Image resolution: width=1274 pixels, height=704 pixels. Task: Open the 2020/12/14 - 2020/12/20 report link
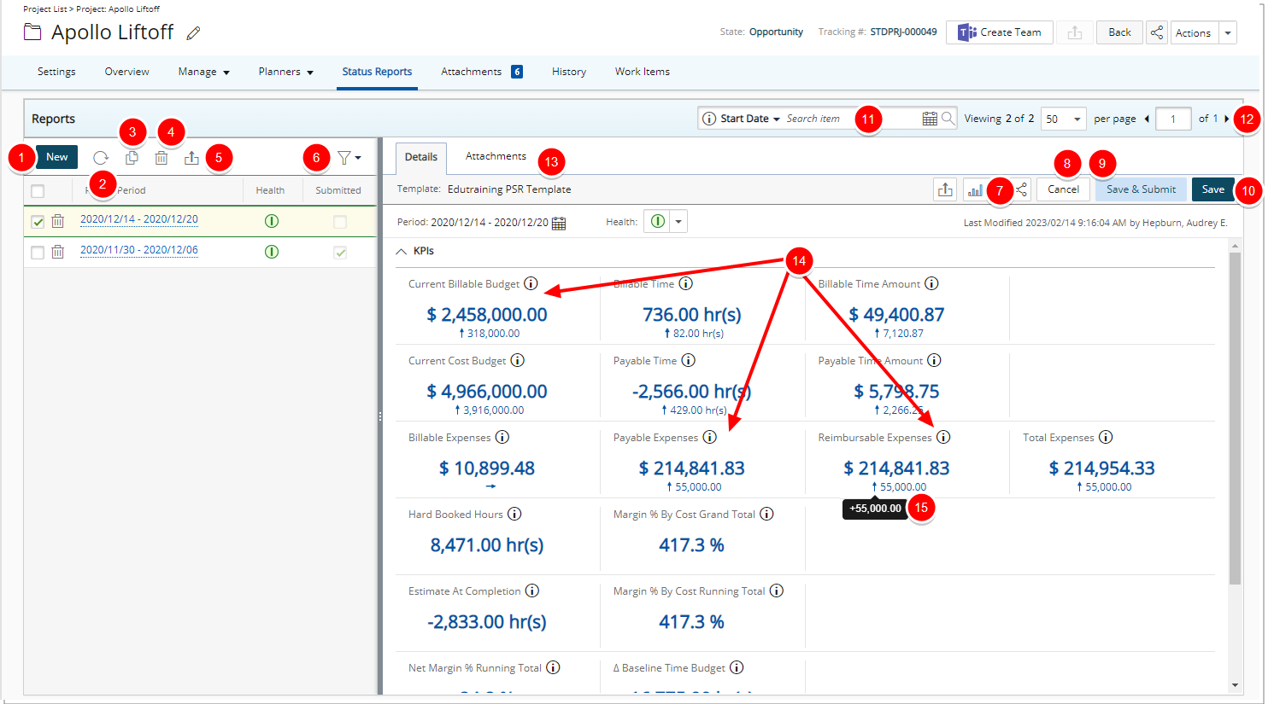point(139,219)
